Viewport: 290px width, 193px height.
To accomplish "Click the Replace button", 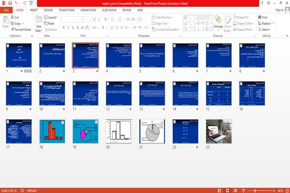I will click(266, 24).
